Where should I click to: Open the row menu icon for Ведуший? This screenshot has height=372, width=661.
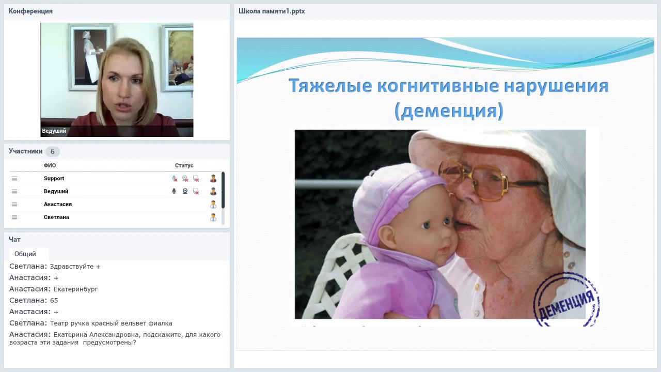click(x=14, y=191)
